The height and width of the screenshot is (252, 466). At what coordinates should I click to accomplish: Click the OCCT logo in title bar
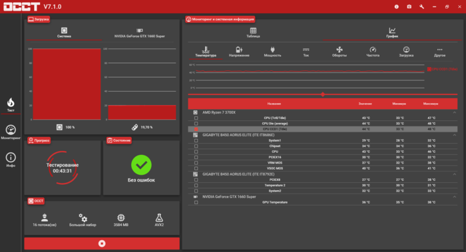21,7
